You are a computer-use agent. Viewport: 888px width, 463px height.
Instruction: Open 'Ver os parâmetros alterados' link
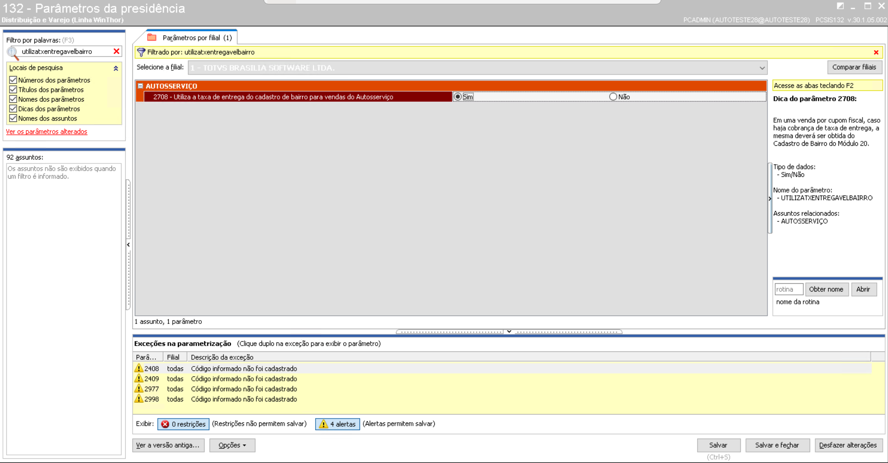[x=46, y=131]
